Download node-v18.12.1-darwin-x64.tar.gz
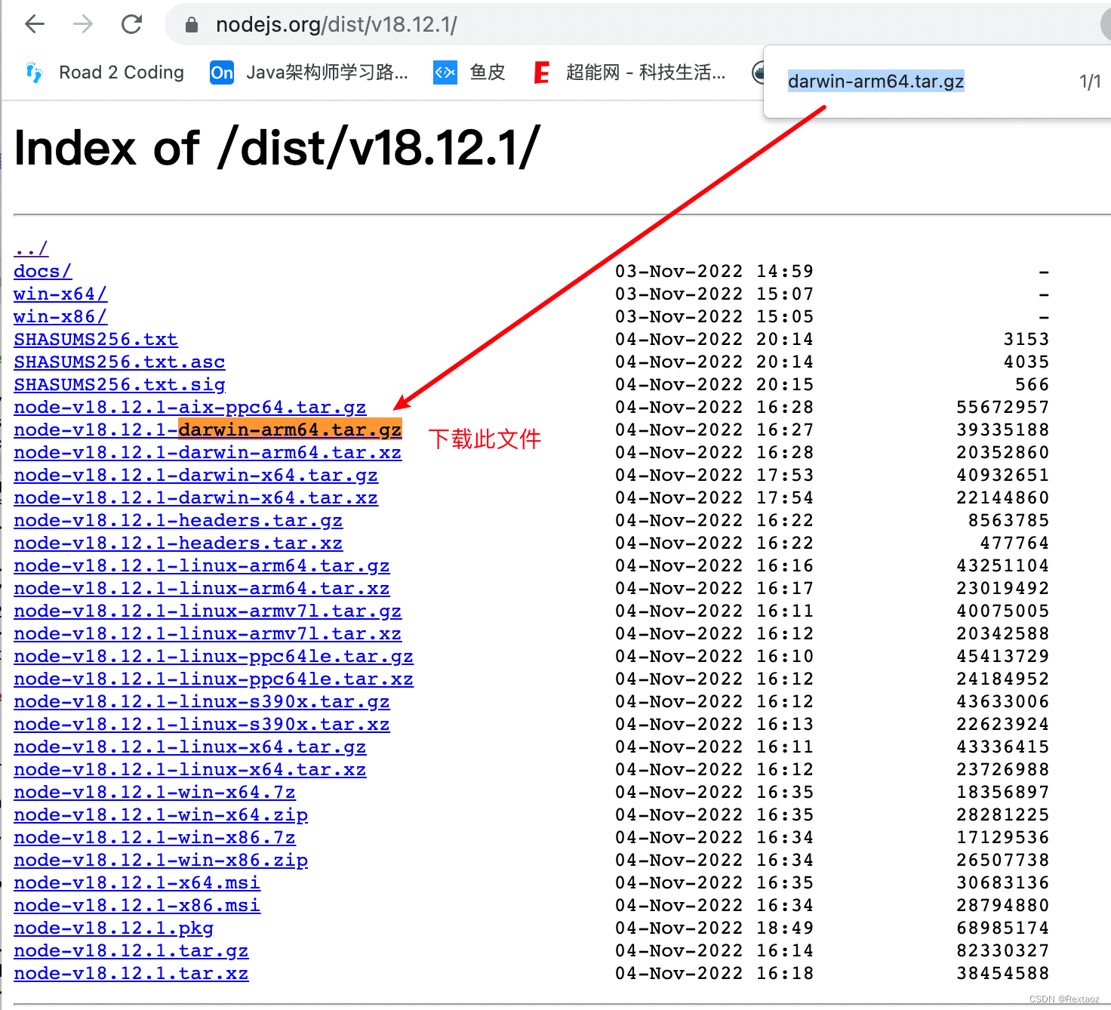The image size is (1111, 1010). (196, 475)
